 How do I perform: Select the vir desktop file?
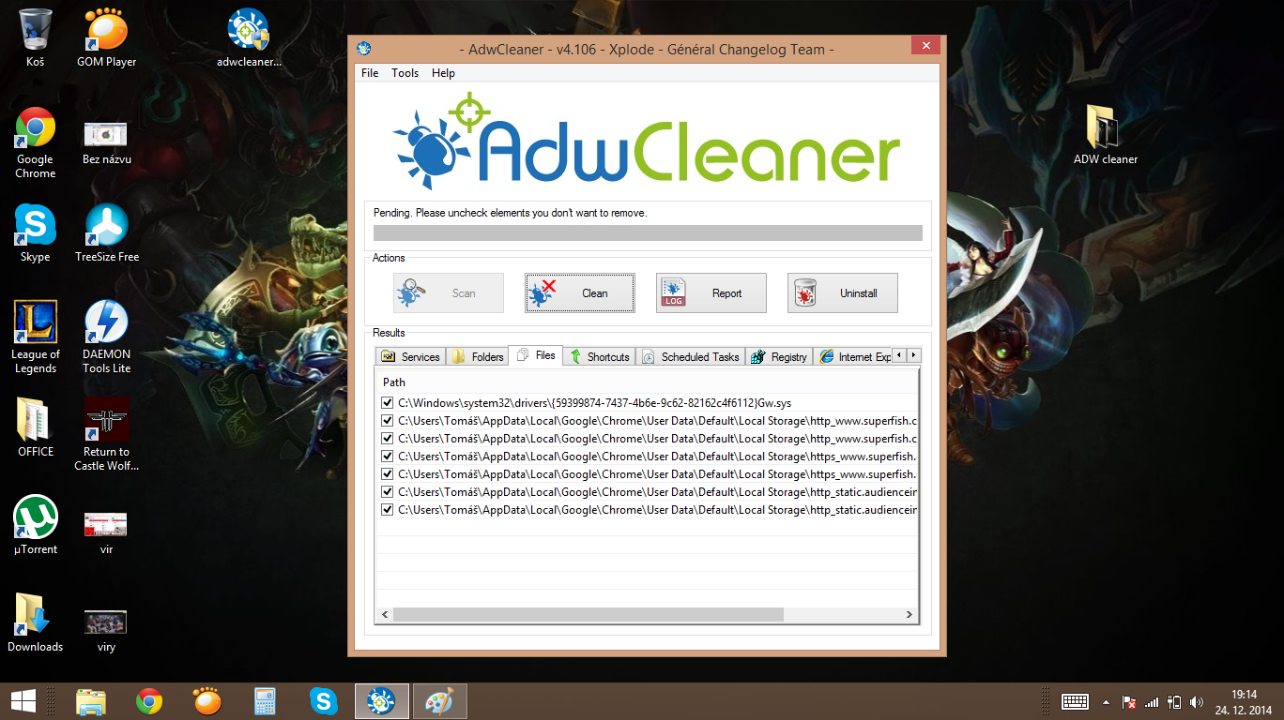tap(106, 531)
